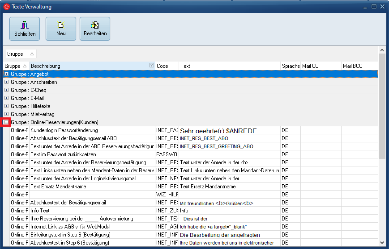
Task: Maximize the Texte Verwaltung window
Action: coord(374,7)
